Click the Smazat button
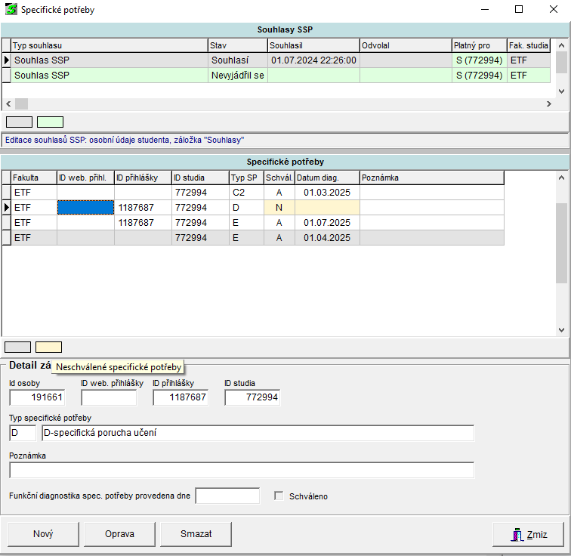The width and height of the screenshot is (571, 556). pos(196,534)
